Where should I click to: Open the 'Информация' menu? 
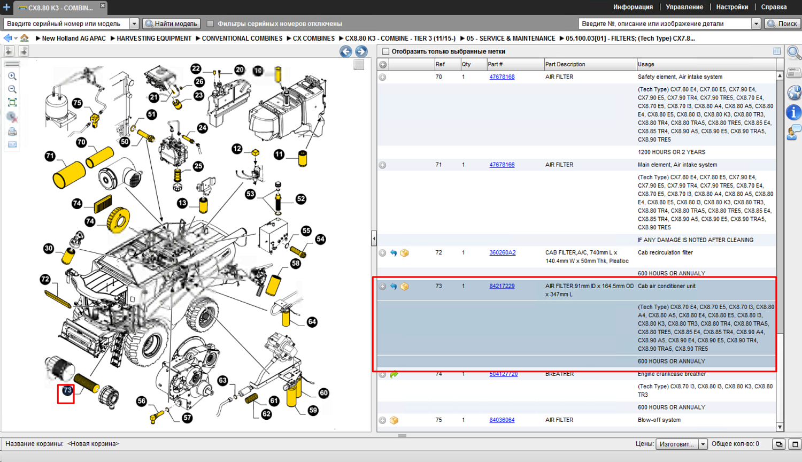[x=633, y=7]
